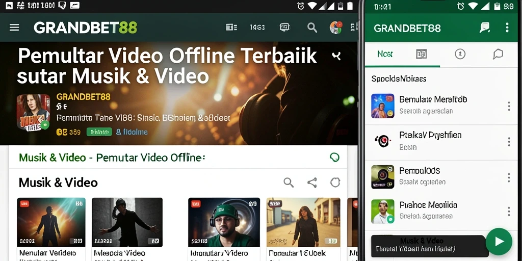Click 'Musik & Video - Pemutar Video Offline' title
Image resolution: width=522 pixels, height=261 pixels.
112,157
